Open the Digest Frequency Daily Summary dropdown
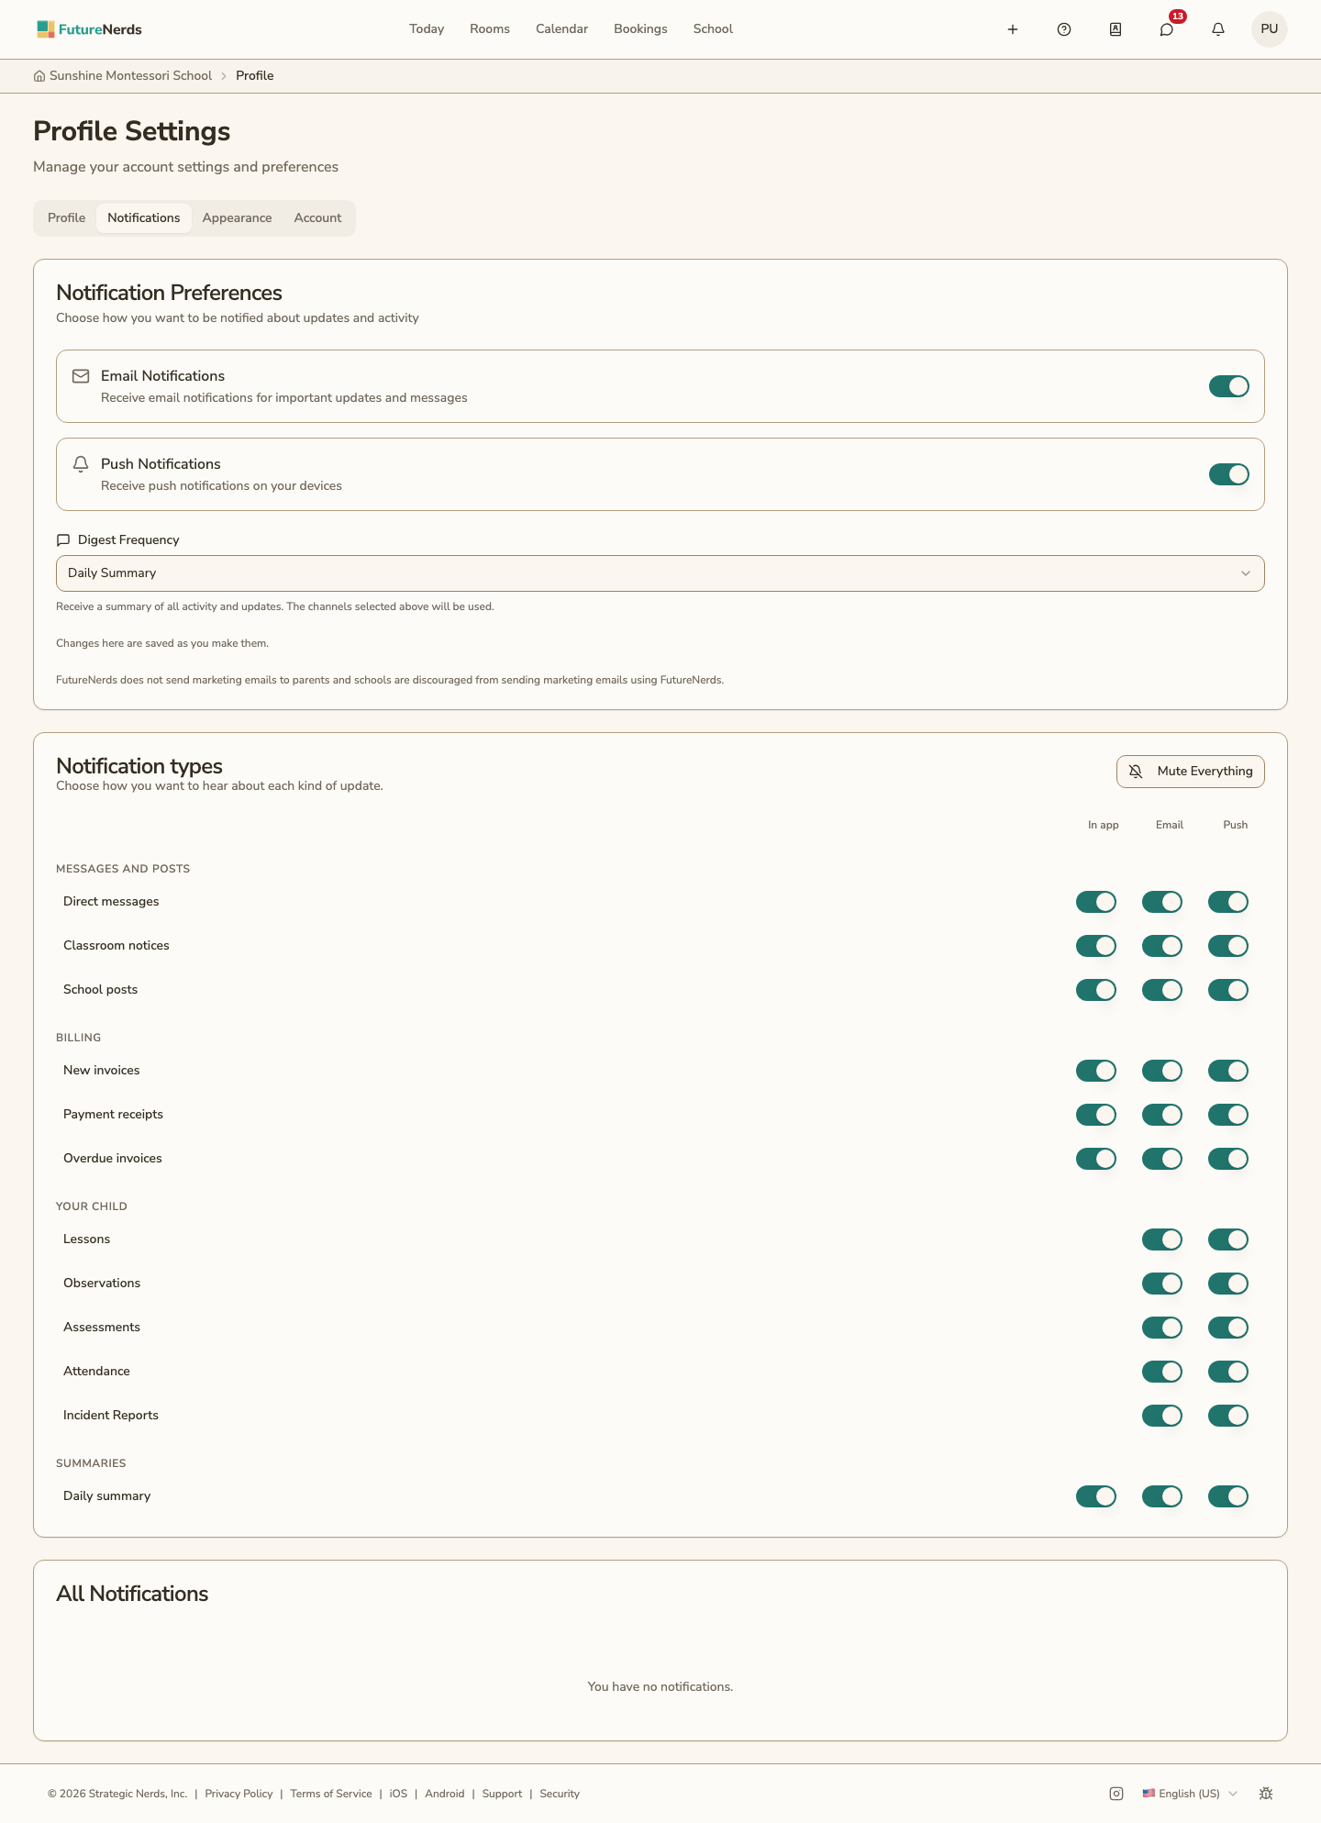The width and height of the screenshot is (1321, 1823). 660,573
